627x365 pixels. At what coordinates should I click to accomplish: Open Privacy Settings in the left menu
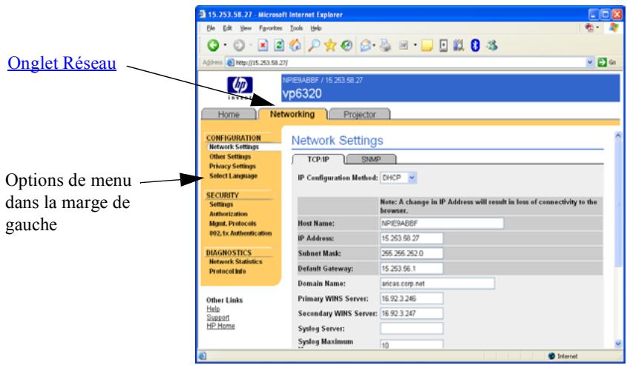click(232, 166)
